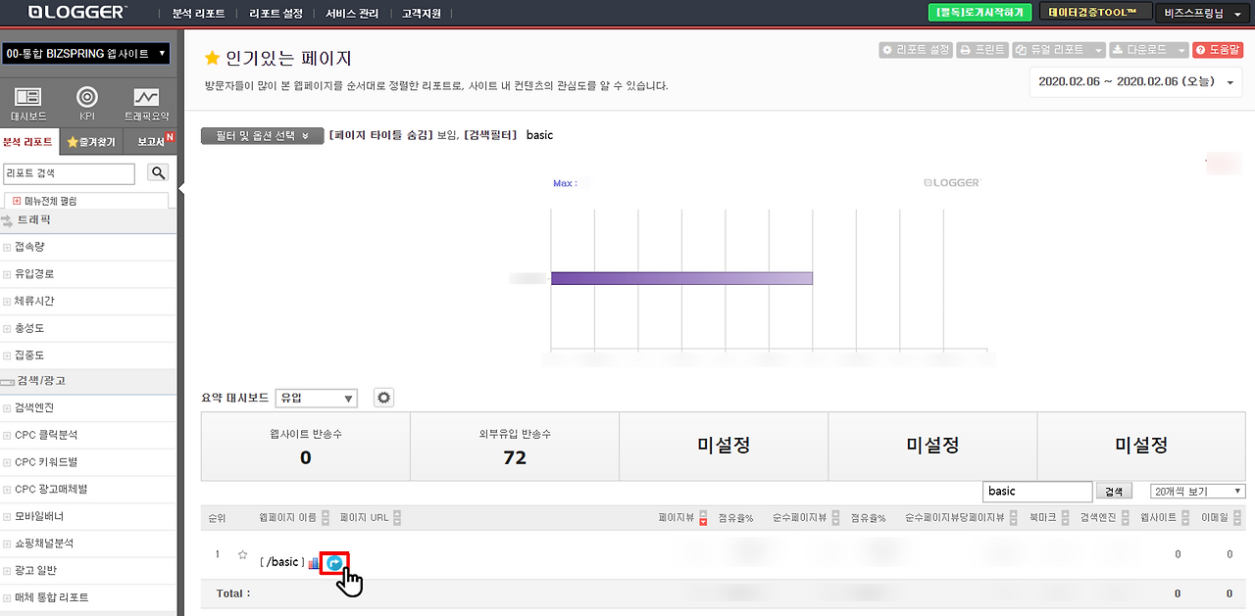
Task: Sort by 페이지 URL column arrows
Action: coord(397,518)
